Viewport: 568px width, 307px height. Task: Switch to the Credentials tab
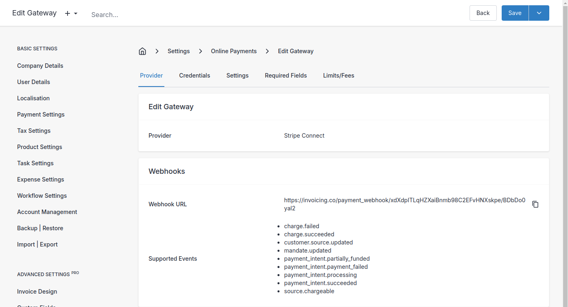pos(194,76)
